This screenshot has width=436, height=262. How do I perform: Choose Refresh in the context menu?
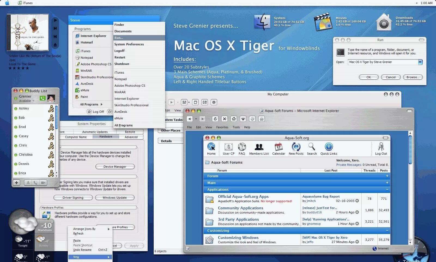tap(78, 233)
